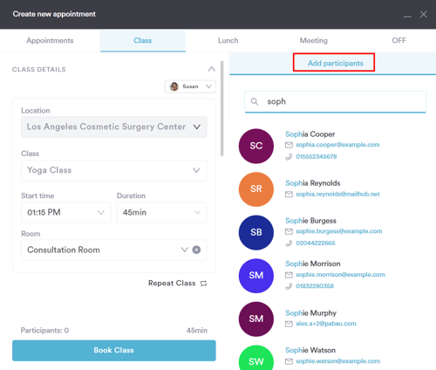Collapse the Class Details section
Screen dimensions: 436x370
point(212,69)
